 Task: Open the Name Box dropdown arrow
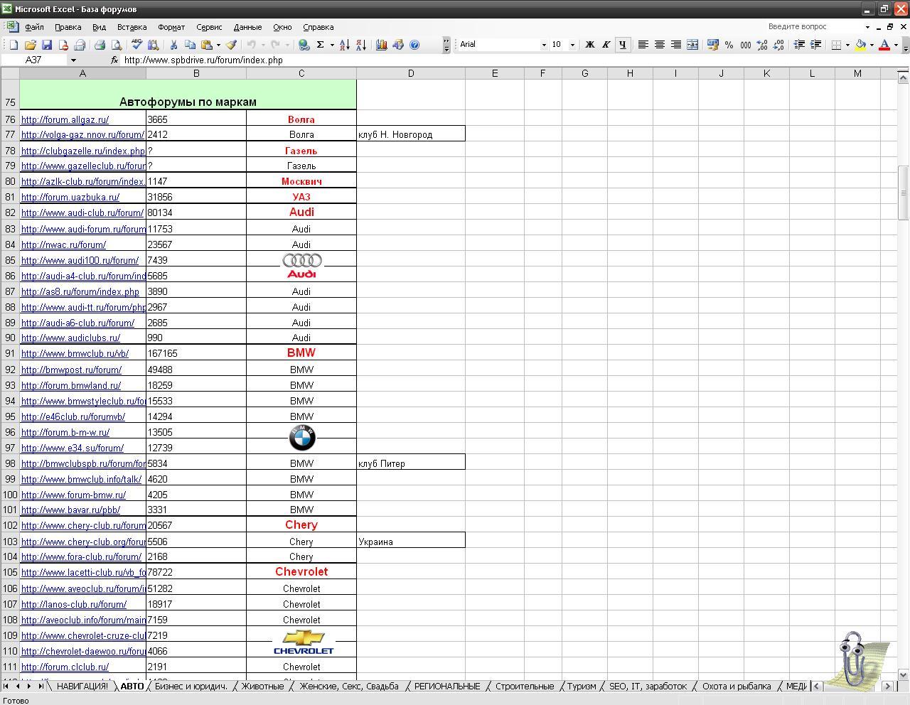coord(73,60)
